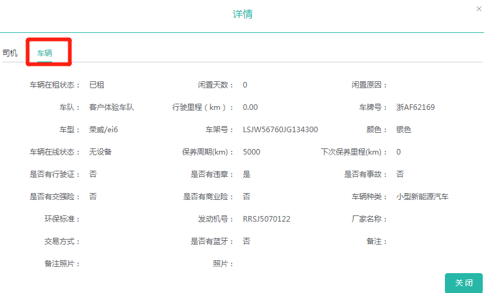Screen dimensions: 484x293
Task: Click the vehicle model value 荣威/ei6
Action: (104, 130)
